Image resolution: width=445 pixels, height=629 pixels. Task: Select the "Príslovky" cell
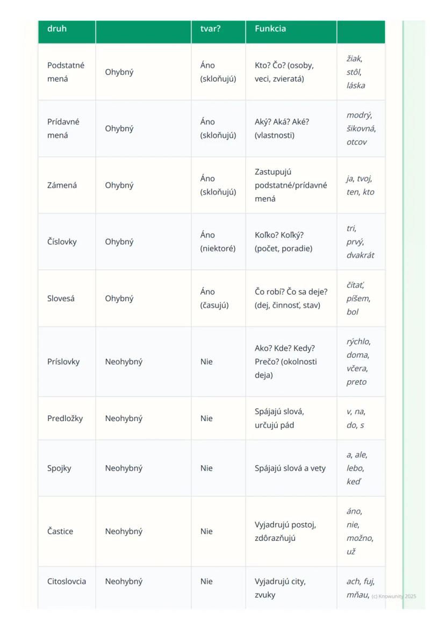pyautogui.click(x=63, y=362)
